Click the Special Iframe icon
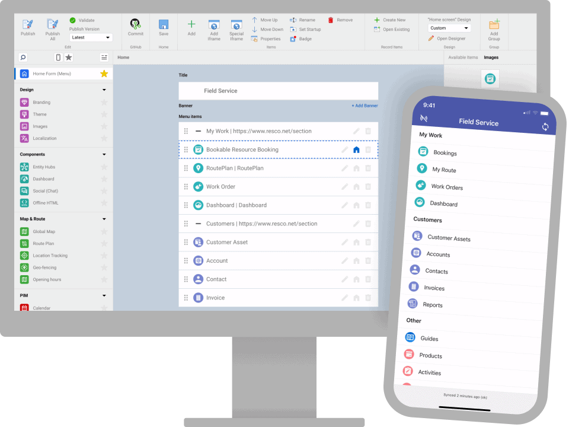The image size is (569, 427). tap(236, 25)
